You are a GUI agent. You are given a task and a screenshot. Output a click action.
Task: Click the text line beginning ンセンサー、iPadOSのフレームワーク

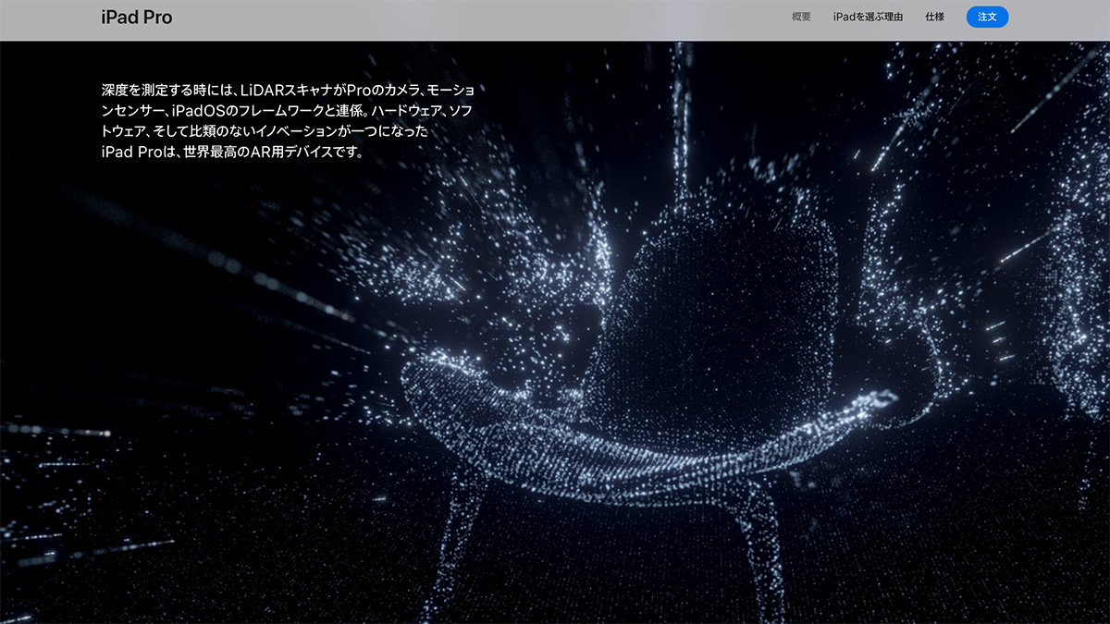[x=289, y=111]
